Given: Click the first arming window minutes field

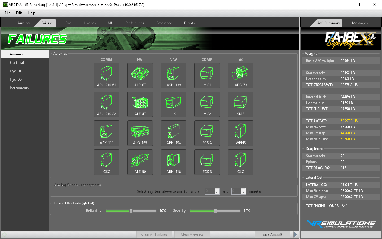Looking at the screenshot, I should pyautogui.click(x=210, y=191).
